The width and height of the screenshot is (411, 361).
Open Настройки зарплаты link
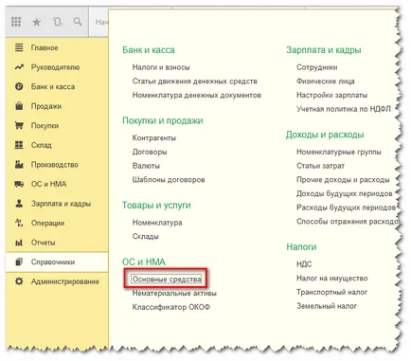tap(331, 95)
